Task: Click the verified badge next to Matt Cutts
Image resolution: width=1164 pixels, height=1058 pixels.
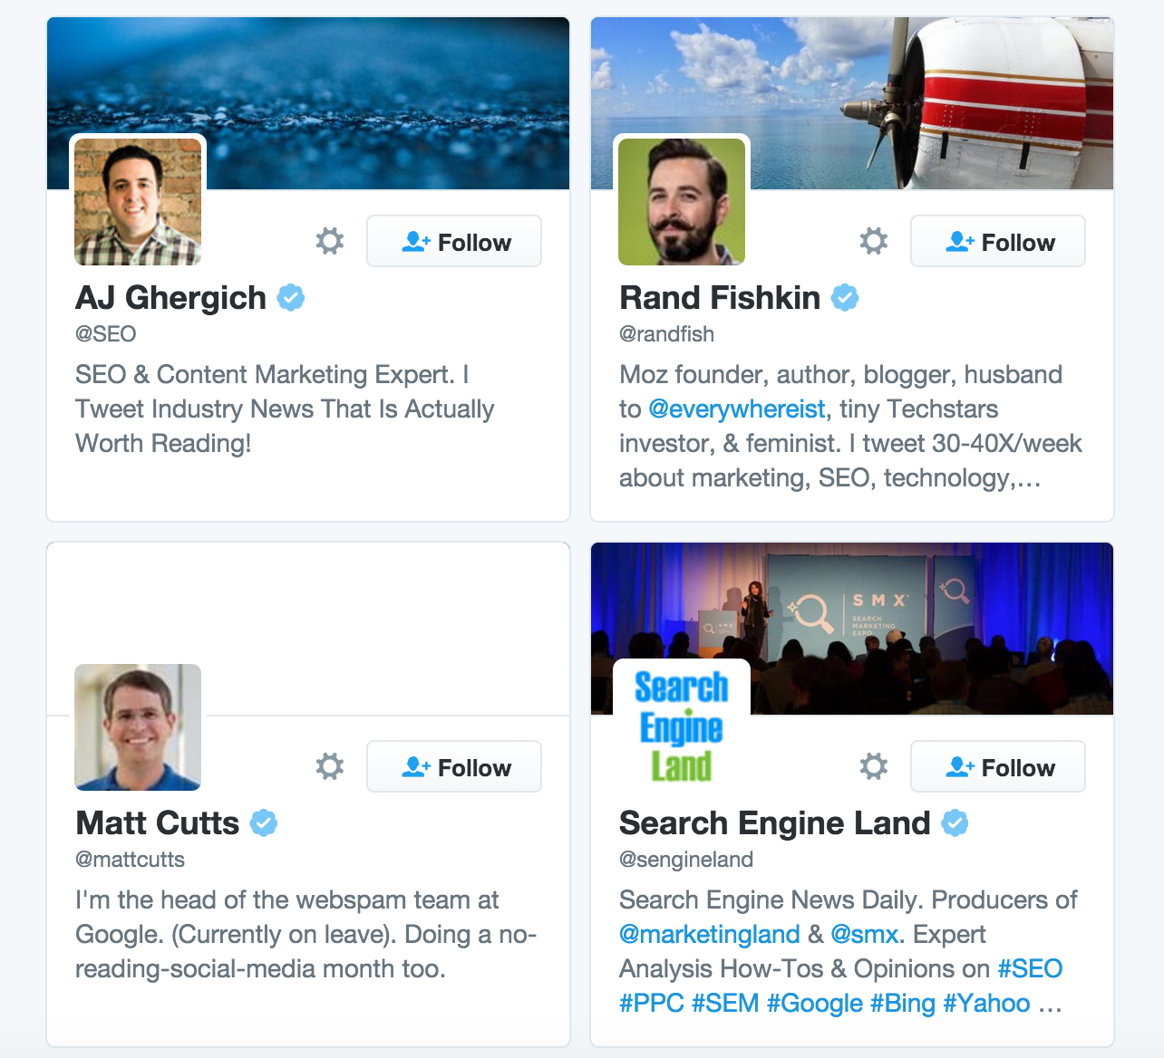Action: point(264,822)
